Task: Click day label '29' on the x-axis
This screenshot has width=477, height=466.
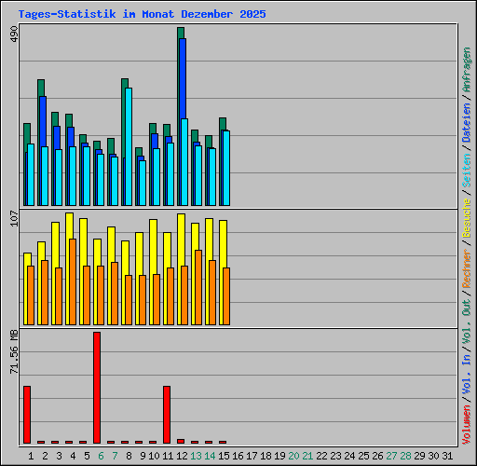Action: coord(419,456)
